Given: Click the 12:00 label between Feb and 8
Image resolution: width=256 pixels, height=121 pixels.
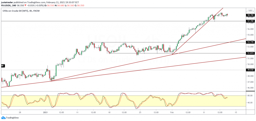Looking at the screenshot, I should [x=188, y=112].
